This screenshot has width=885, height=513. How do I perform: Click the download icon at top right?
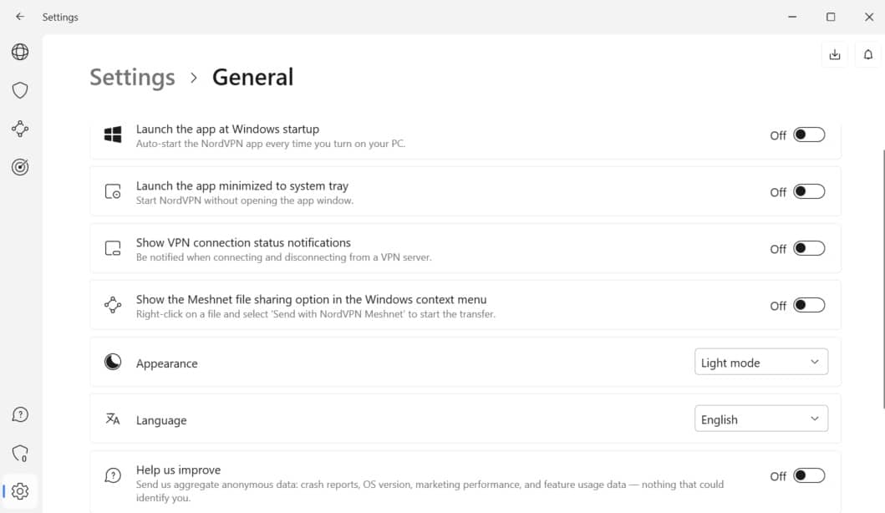(x=835, y=55)
